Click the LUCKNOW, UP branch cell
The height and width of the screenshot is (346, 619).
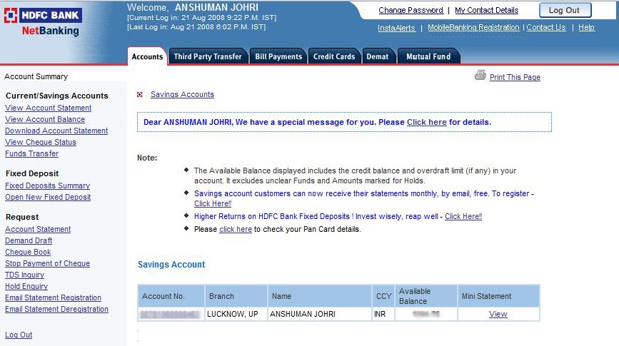coord(236,314)
